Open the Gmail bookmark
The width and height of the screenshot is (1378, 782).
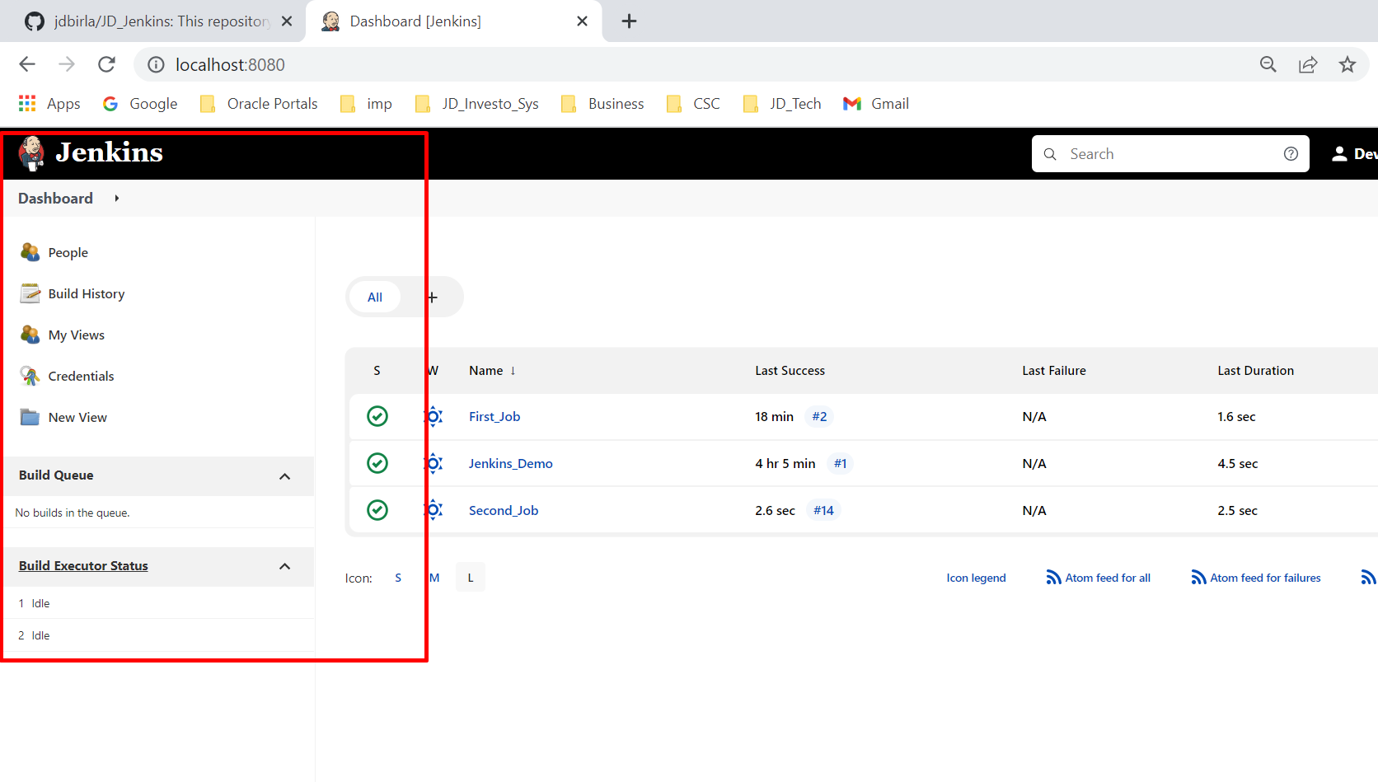[876, 104]
